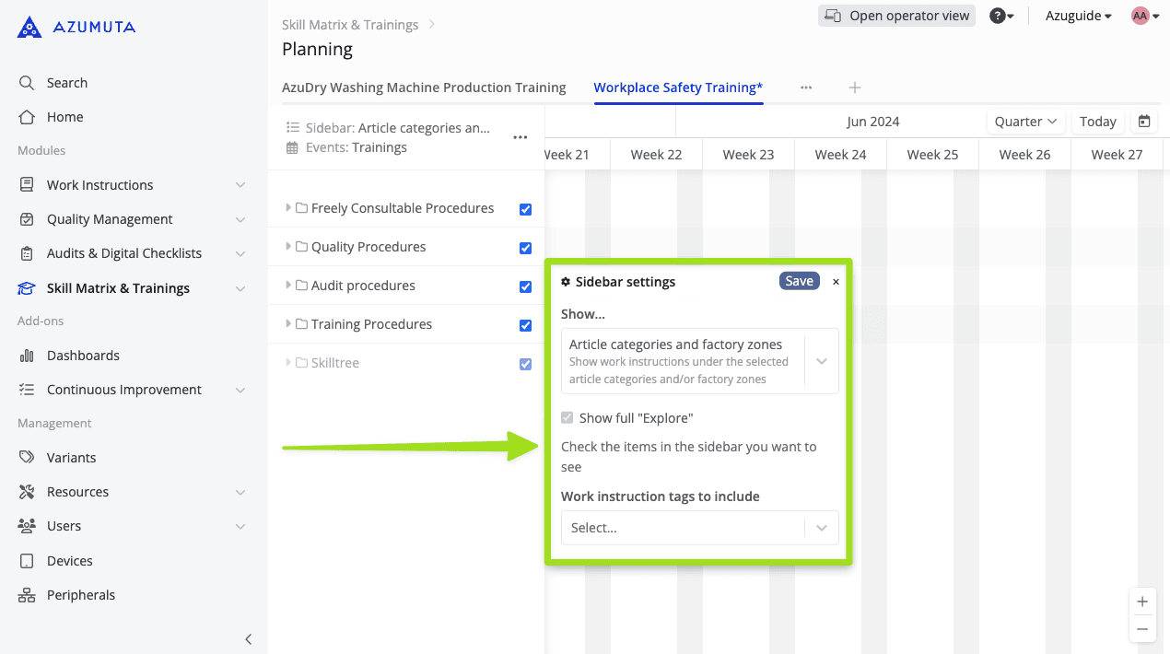
Task: Switch to AzuDry Washing Machine Production Training tab
Action: click(x=424, y=88)
